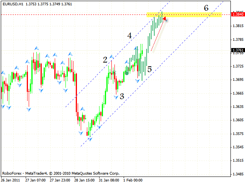Viewport: 245px width, 183px height.
Task: Click the EURUSD,H1 symbol title text
Action: coord(13,4)
